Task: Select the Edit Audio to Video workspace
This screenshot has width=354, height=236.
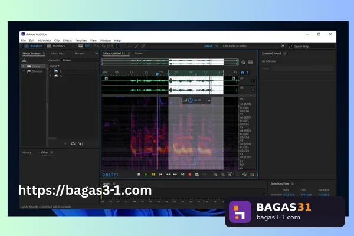Action: [235, 46]
